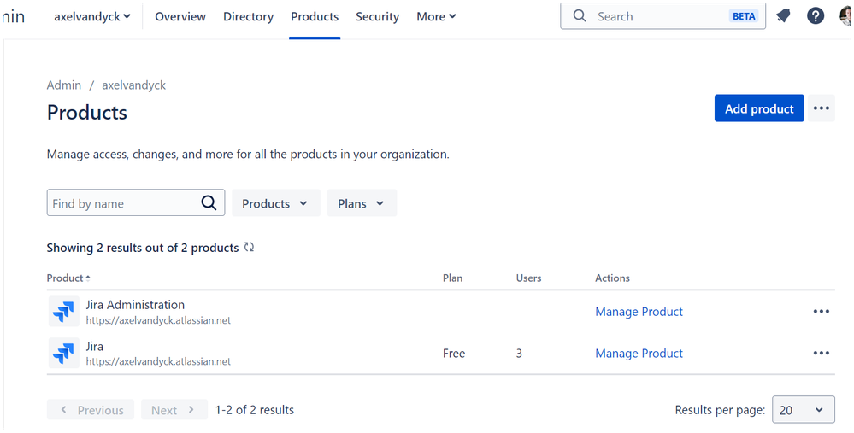
Task: Select the Products tab
Action: tap(315, 17)
